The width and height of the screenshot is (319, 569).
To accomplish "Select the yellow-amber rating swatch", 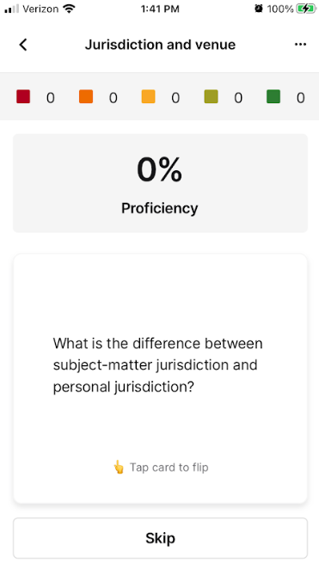I will coord(148,97).
